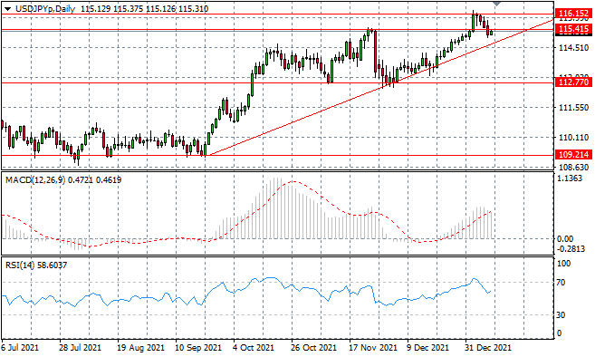
Task: Click the 1.1363 MACD scale value
Action: (x=570, y=178)
